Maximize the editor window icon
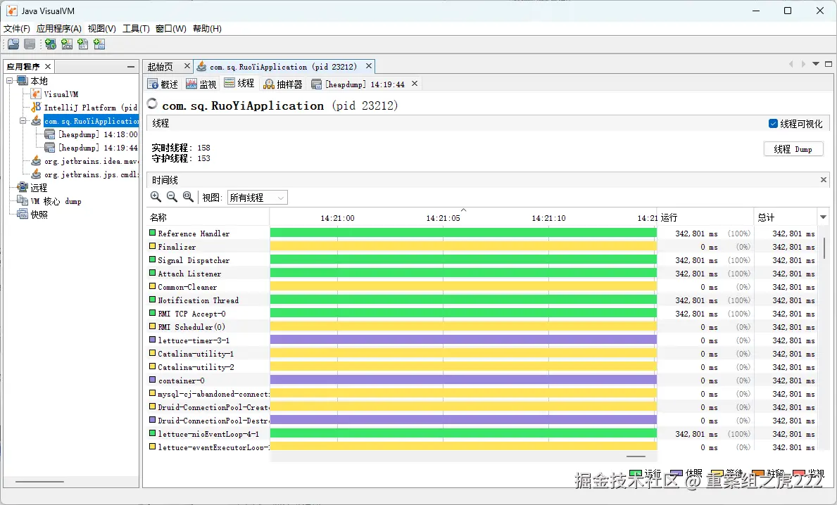This screenshot has height=505, width=837. pos(829,64)
